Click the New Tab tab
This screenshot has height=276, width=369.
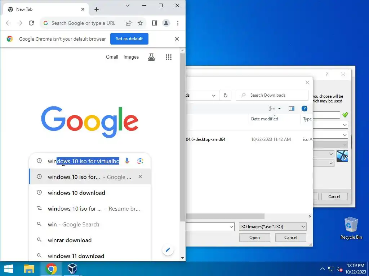[x=46, y=9]
